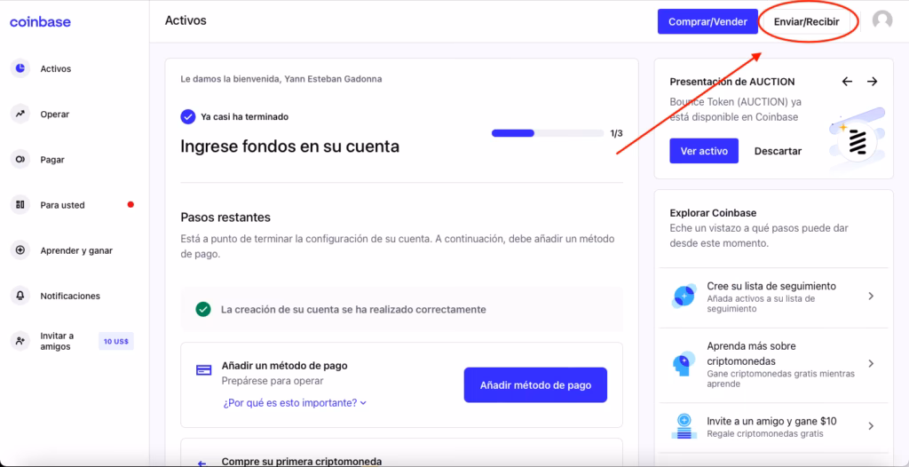Click the Coinbase logo

[x=40, y=22]
